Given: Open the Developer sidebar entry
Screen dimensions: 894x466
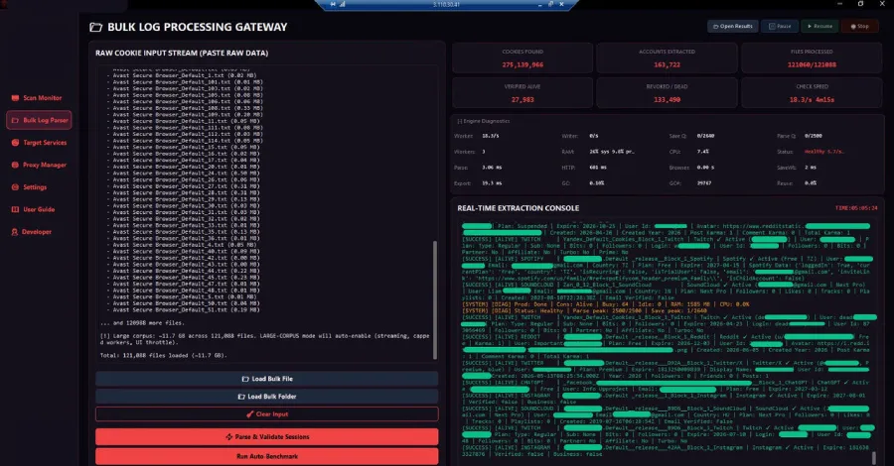Looking at the screenshot, I should (x=32, y=232).
